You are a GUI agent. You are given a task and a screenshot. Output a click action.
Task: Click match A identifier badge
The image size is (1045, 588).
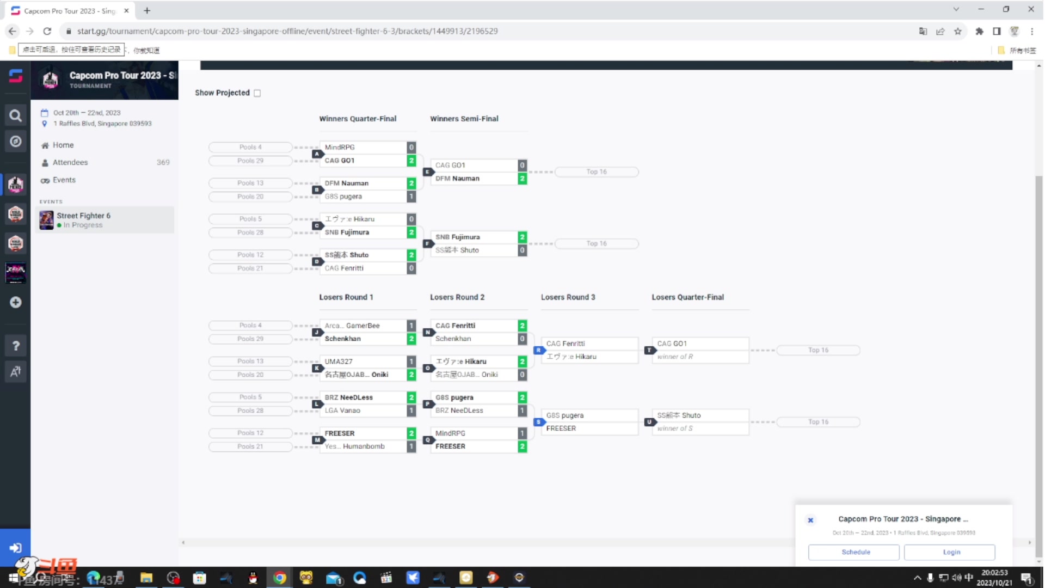coord(317,154)
